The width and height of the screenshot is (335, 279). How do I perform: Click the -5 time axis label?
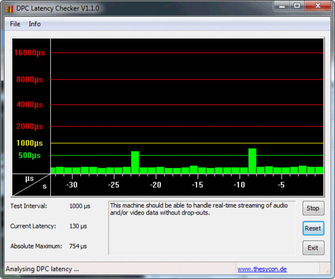click(281, 185)
